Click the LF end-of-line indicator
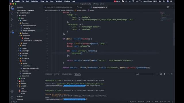 [x=152, y=102]
